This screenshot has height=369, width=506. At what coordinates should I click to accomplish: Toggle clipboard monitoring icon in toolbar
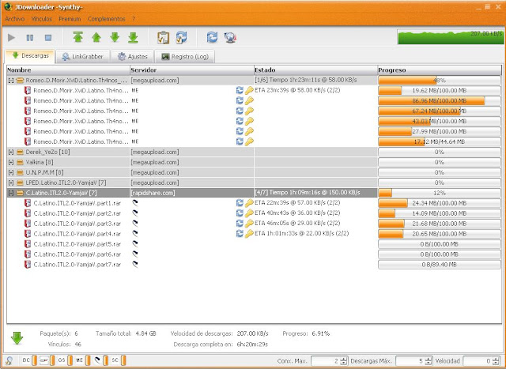coord(164,37)
